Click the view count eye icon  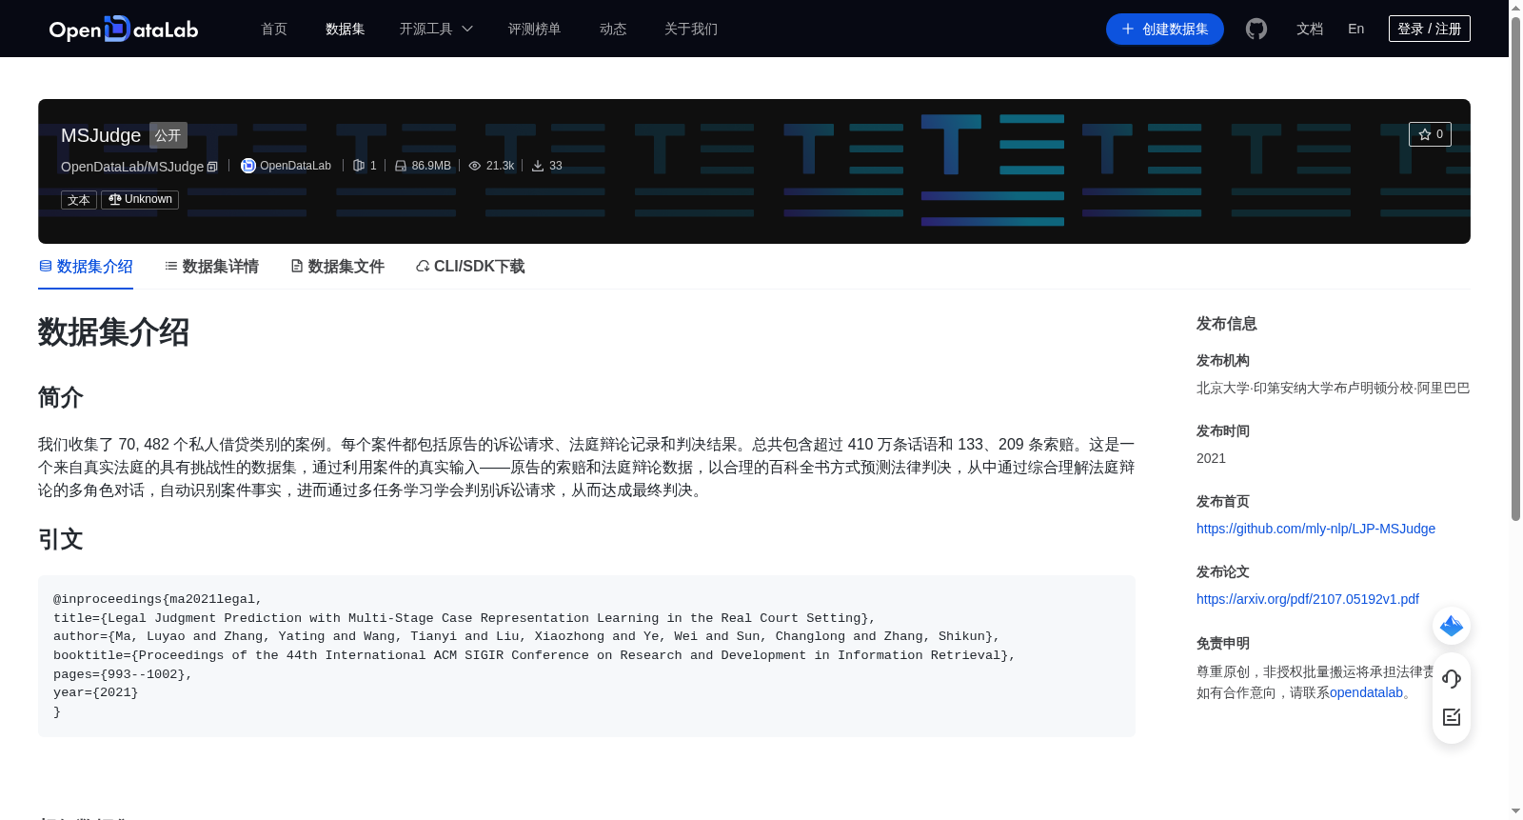point(475,166)
